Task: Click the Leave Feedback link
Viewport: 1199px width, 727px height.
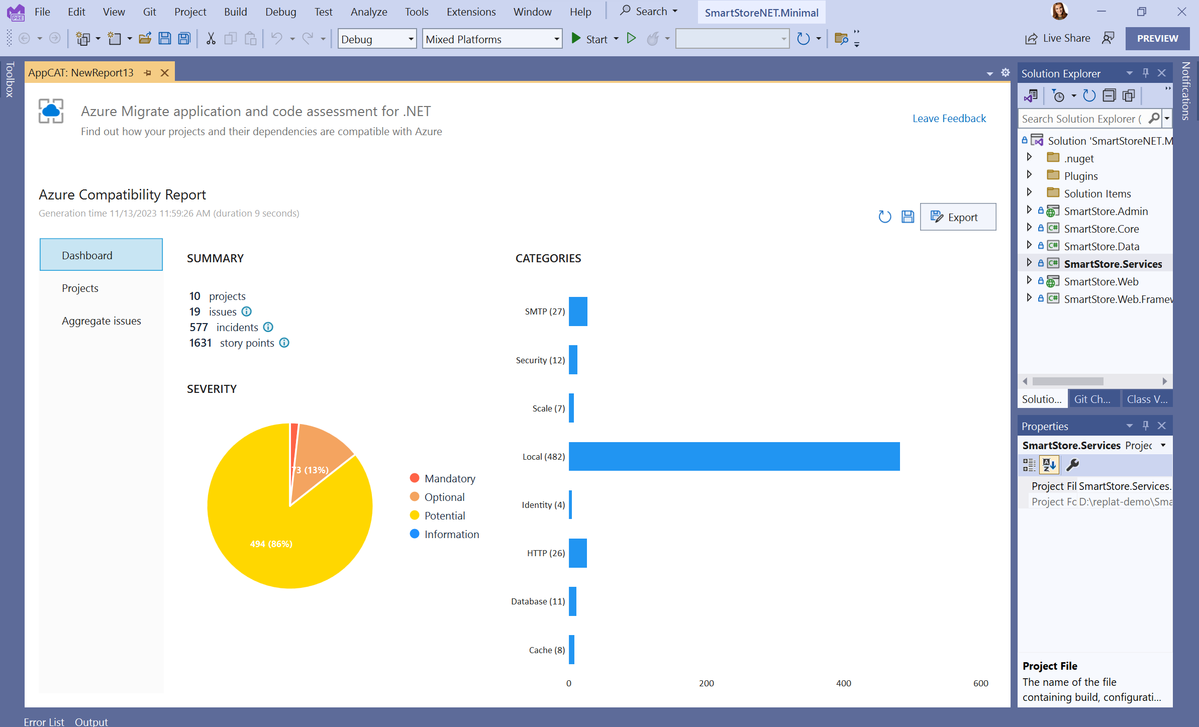Action: click(949, 119)
